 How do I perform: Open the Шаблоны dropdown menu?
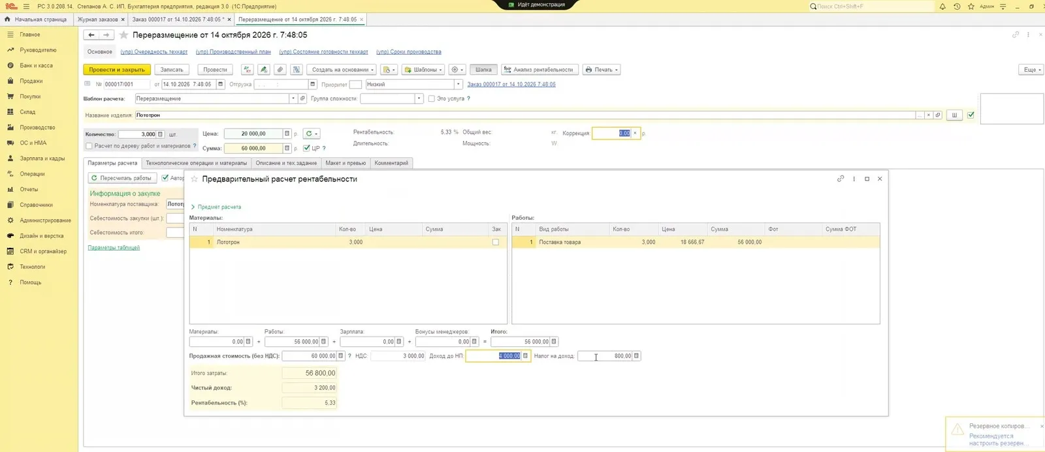423,70
